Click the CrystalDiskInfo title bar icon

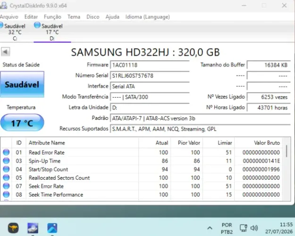pyautogui.click(x=3, y=6)
